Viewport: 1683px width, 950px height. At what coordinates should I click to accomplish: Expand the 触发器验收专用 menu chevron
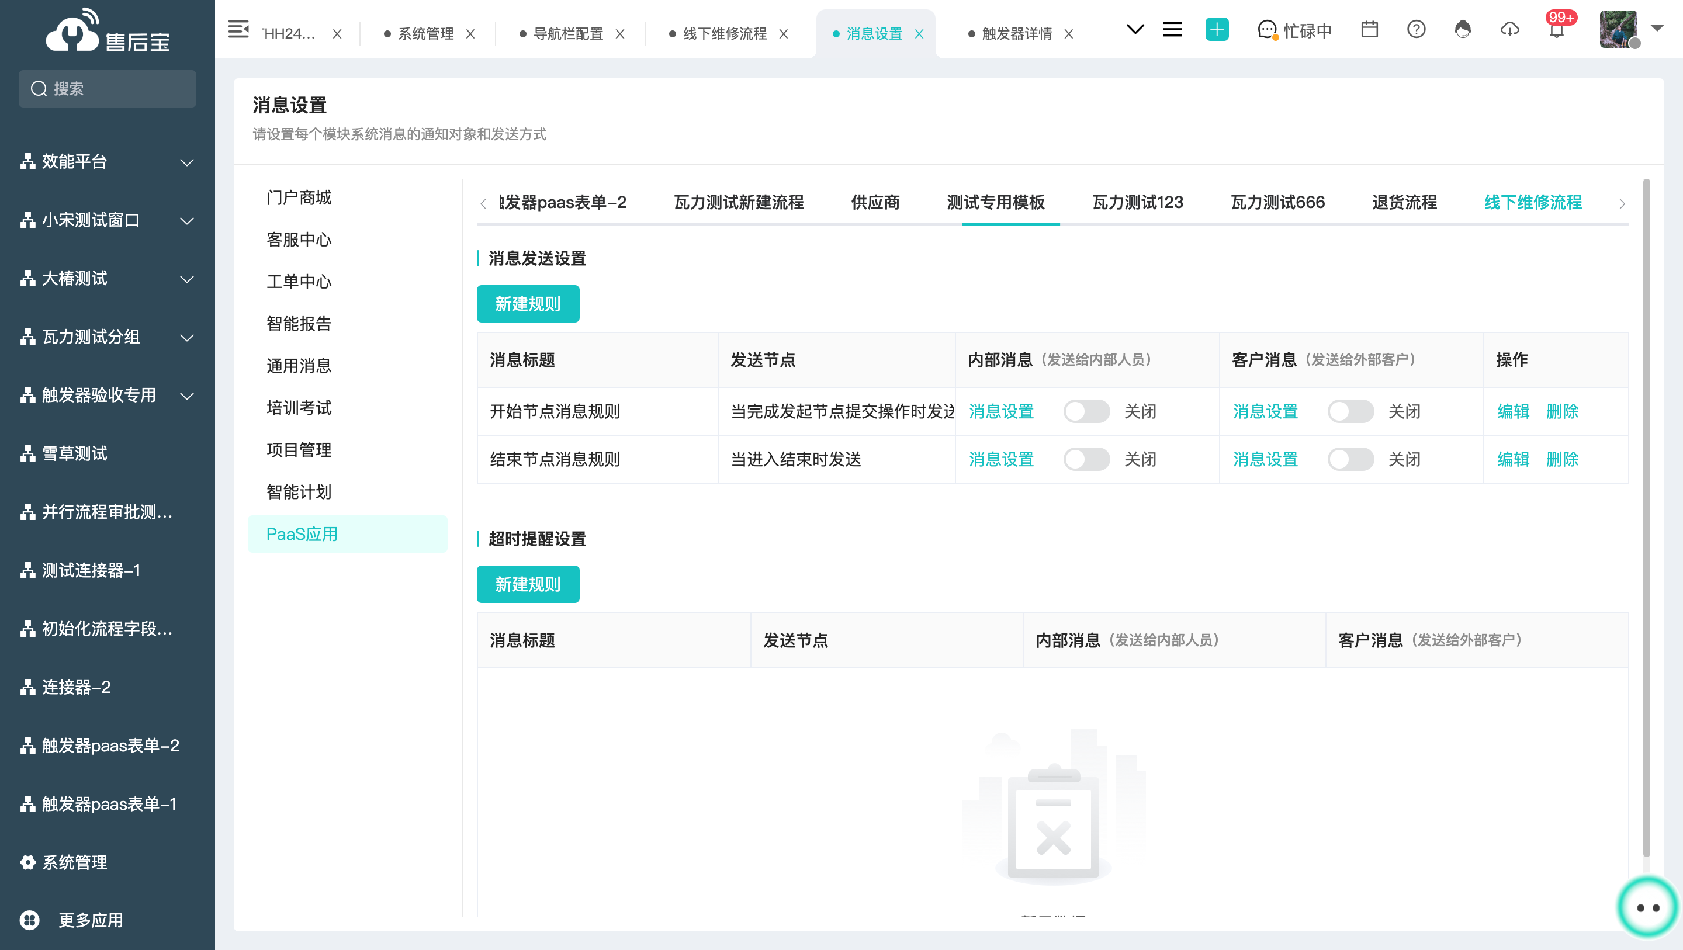[188, 396]
